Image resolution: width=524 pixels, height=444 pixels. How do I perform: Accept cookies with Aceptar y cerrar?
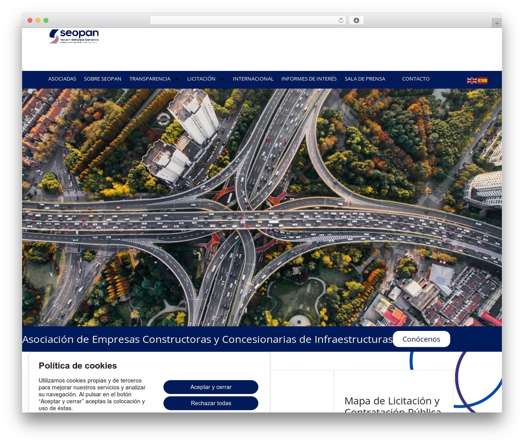[x=211, y=387]
